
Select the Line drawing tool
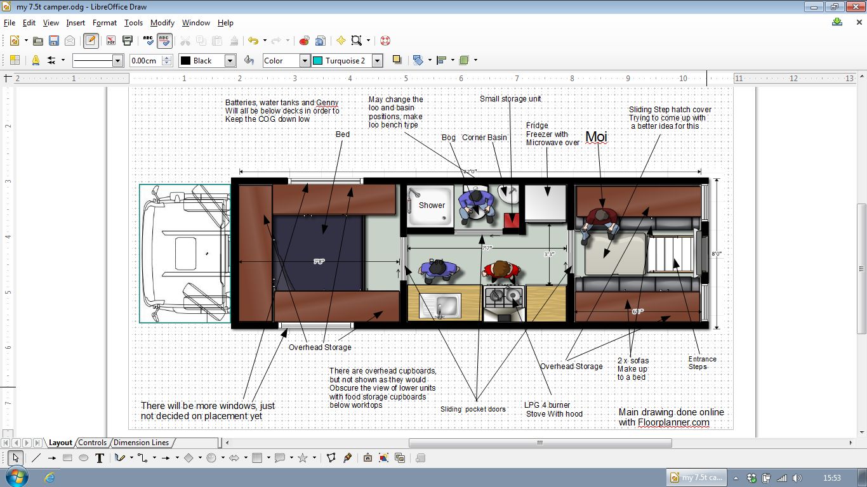pos(36,458)
